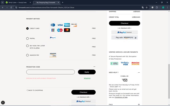Go forward in browser history
The image size is (170, 106).
7,7
